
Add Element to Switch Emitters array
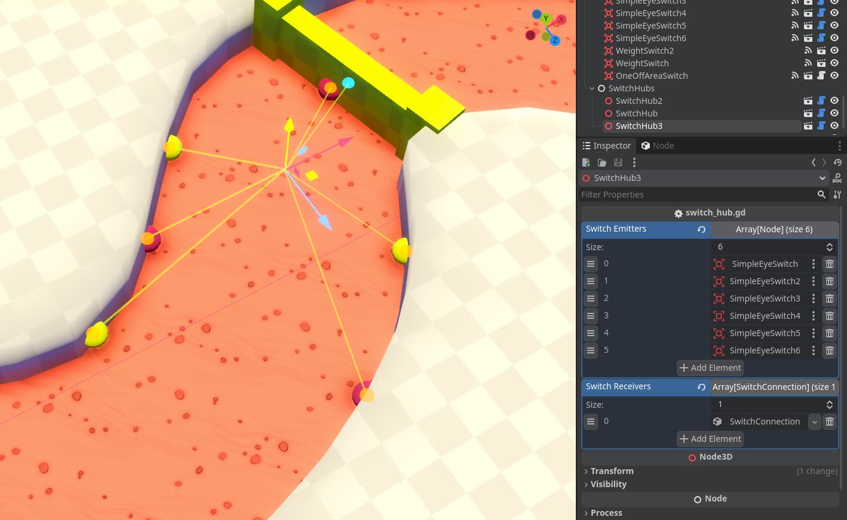(x=710, y=368)
